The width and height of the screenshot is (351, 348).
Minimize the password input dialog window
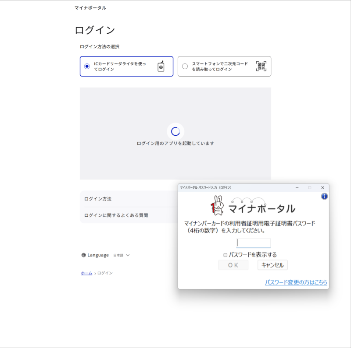pyautogui.click(x=297, y=187)
